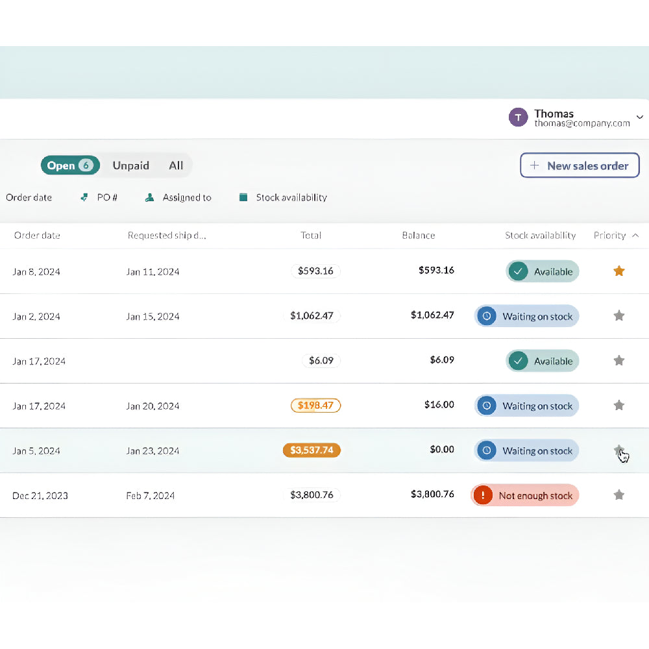Click ship date Jan 11, 2024
The width and height of the screenshot is (649, 649).
[x=153, y=271]
